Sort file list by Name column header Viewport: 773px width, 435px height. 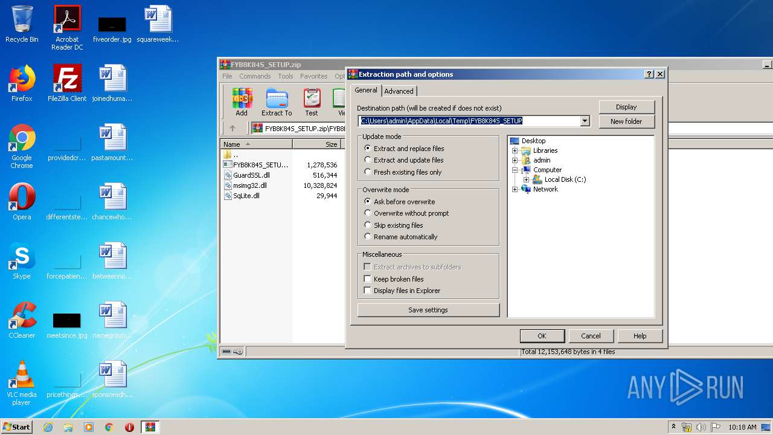(257, 144)
